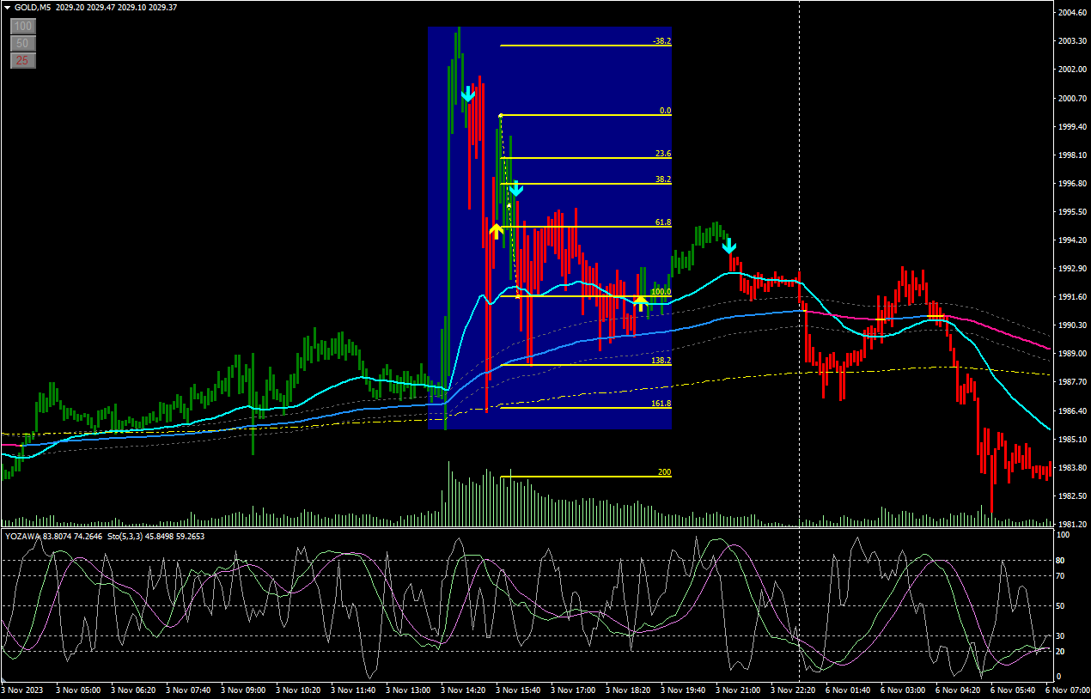Screen dimensions: 1091x699
Task: Toggle the red 25 button
Action: coord(23,60)
